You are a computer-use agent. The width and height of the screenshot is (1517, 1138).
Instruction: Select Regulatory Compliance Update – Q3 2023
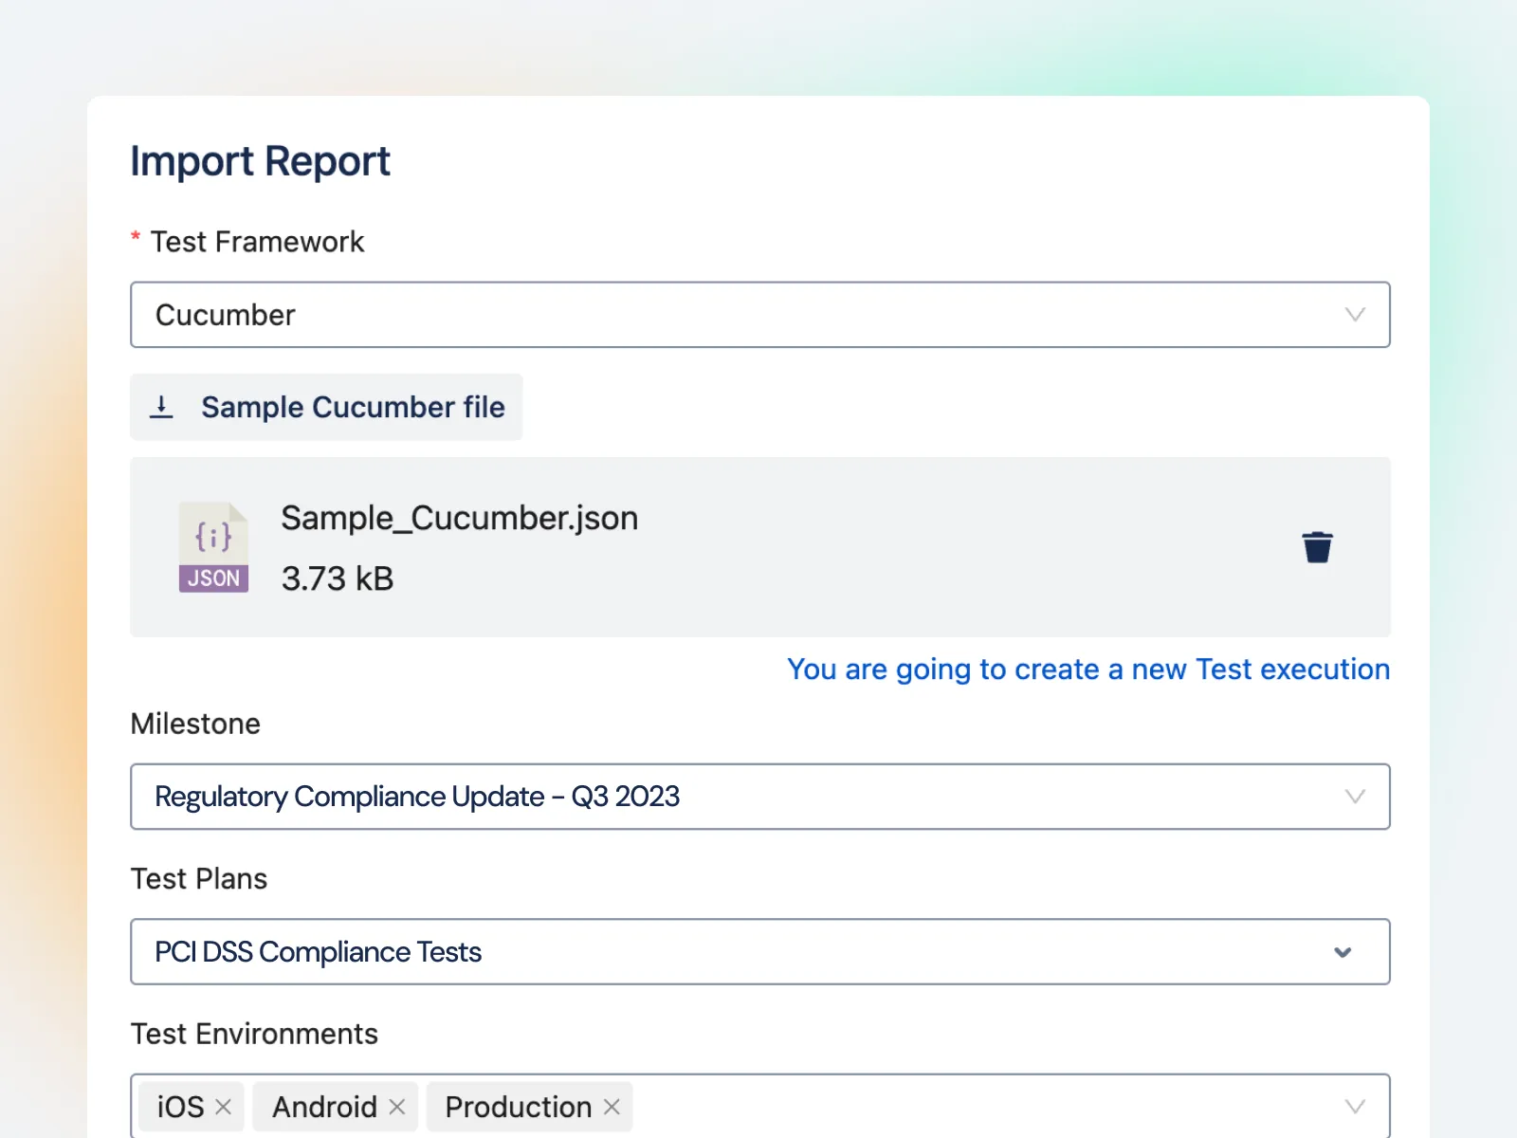[x=418, y=797]
